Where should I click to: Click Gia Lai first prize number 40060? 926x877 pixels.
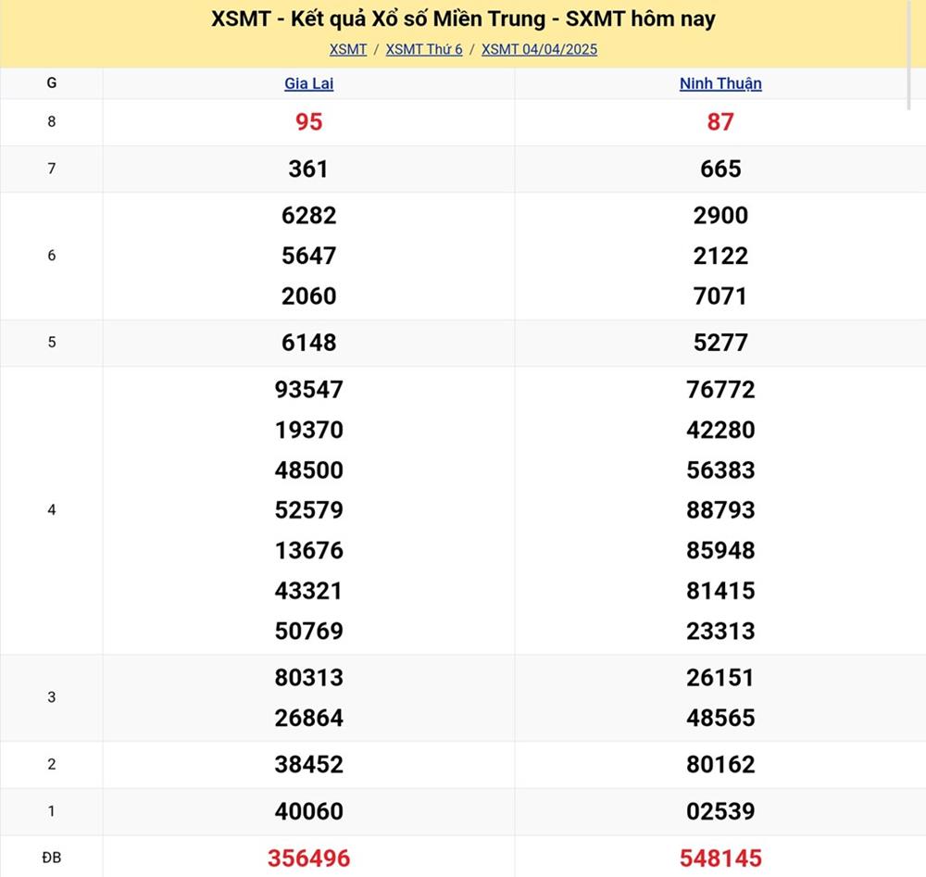[308, 811]
